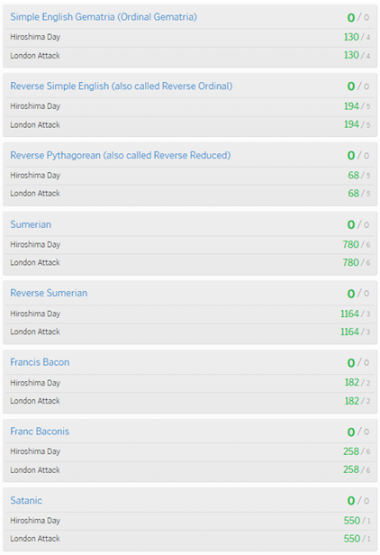Viewport: 380px width, 555px height.
Task: Click the Satanic cipher heading
Action: [26, 501]
